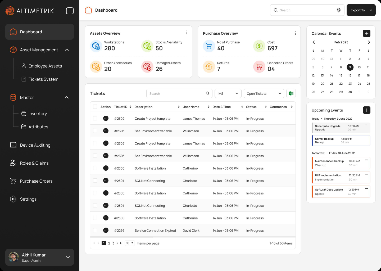The height and width of the screenshot is (271, 381).
Task: Collapse the Master section
Action: (x=67, y=97)
